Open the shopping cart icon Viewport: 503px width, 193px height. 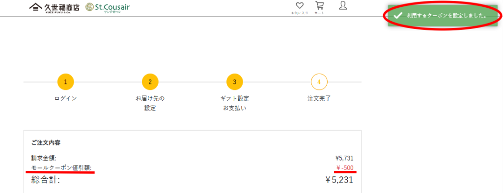pos(319,5)
